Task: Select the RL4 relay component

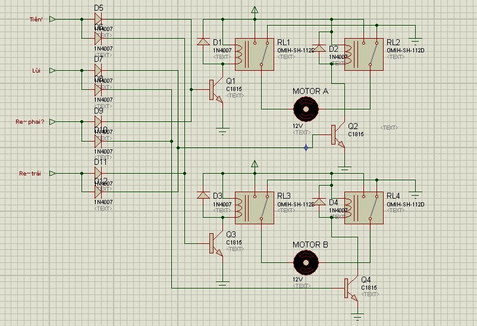Action: click(x=363, y=208)
